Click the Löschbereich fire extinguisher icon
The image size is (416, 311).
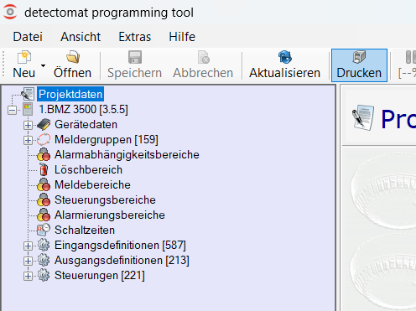point(44,169)
